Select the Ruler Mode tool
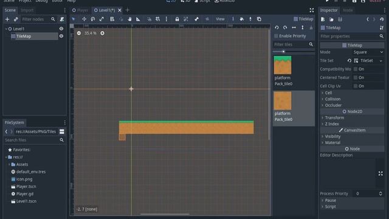 [x=138, y=19]
